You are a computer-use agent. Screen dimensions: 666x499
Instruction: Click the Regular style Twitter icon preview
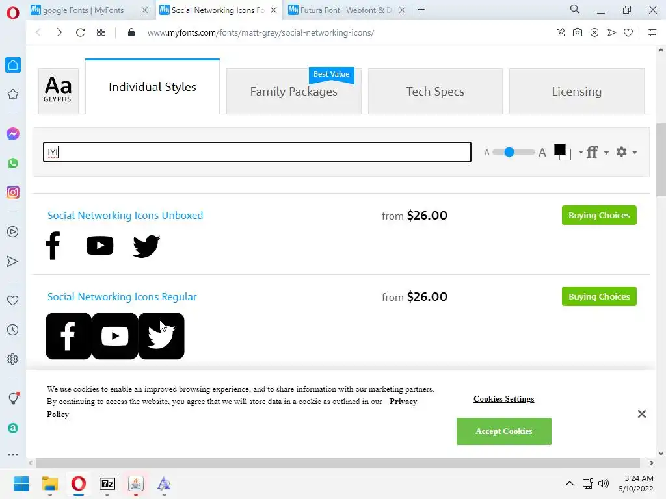click(161, 336)
